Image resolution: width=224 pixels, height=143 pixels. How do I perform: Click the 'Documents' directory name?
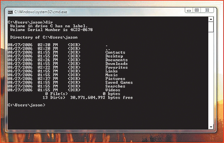[x=116, y=60]
